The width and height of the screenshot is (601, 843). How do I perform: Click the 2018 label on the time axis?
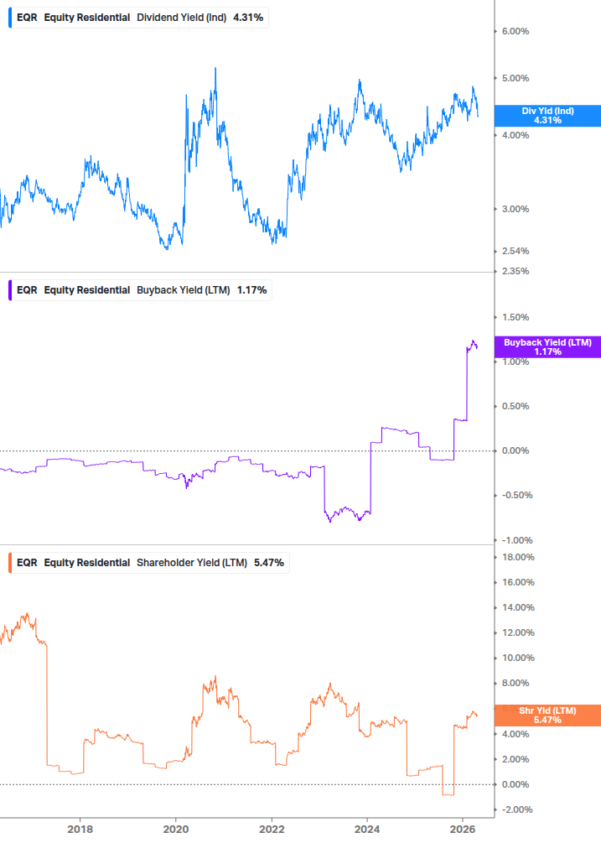80,830
